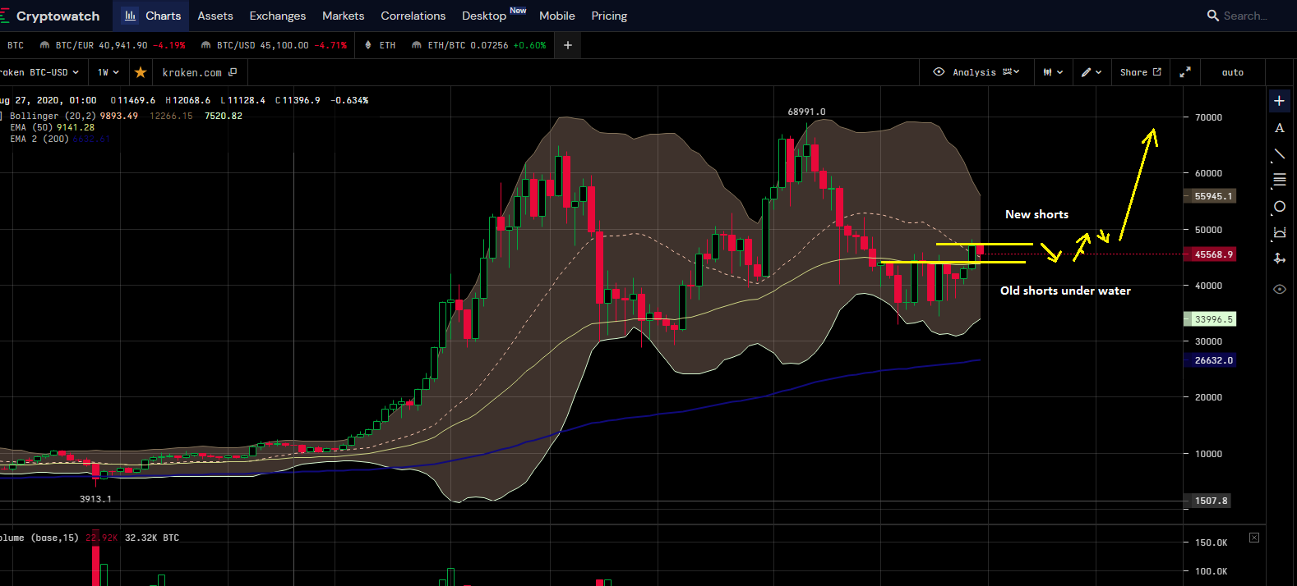Open the Kraken BTC-USD market selector

click(41, 72)
